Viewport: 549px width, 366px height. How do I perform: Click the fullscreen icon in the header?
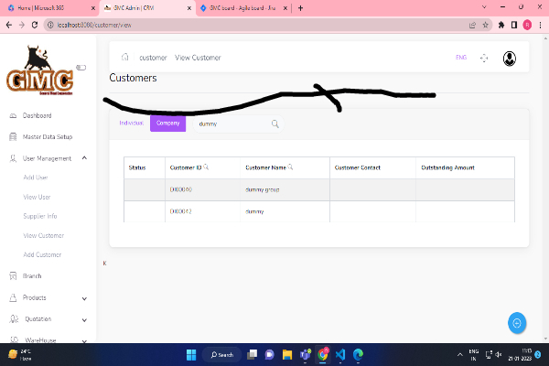(x=484, y=58)
